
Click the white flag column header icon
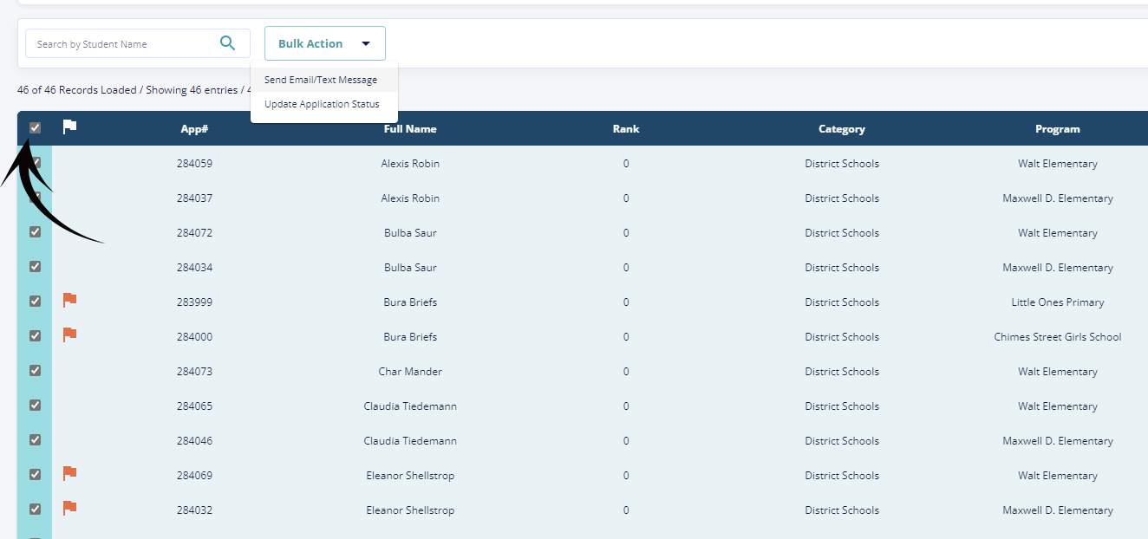(x=70, y=127)
